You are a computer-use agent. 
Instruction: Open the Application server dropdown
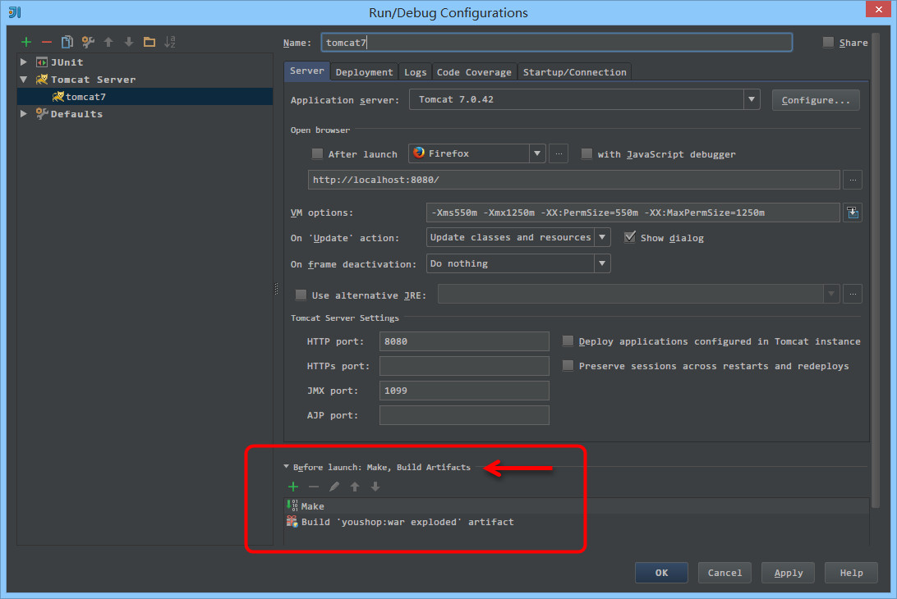pos(752,100)
